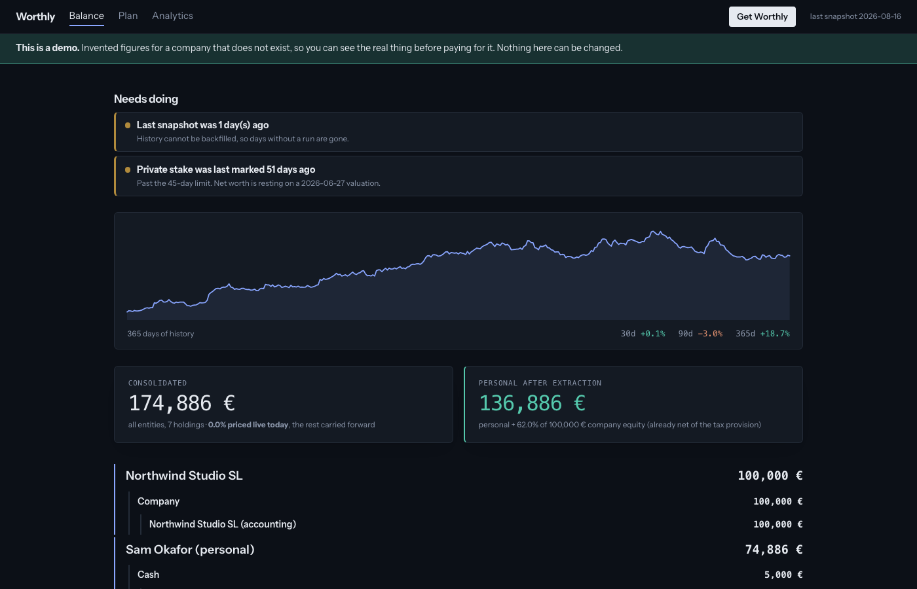917x589 pixels.
Task: Click the Get Worthly button
Action: 762,16
